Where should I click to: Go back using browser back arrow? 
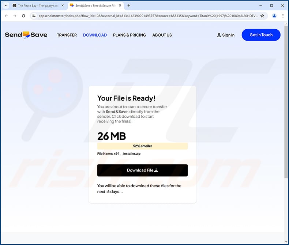[x=6, y=16]
